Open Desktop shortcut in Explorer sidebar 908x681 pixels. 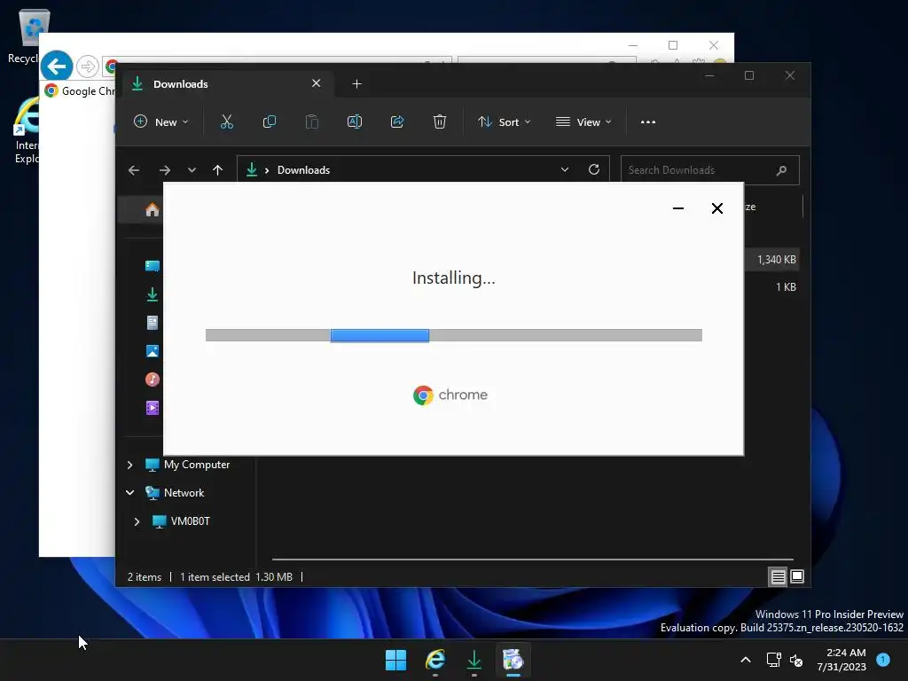[x=153, y=266]
